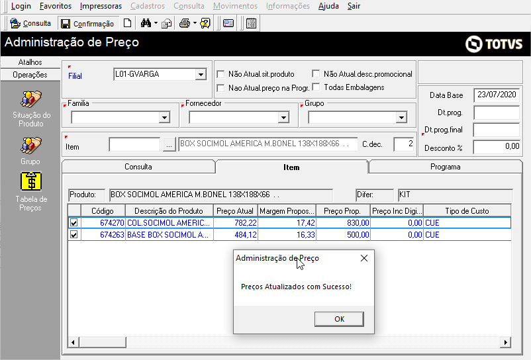Expand the Familia dropdown

click(x=164, y=117)
